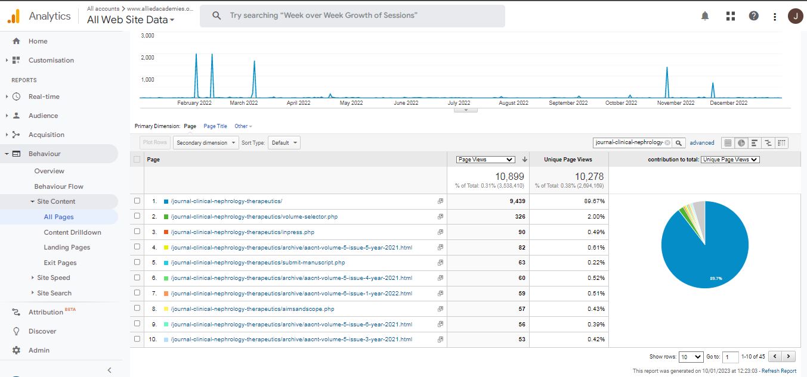This screenshot has width=807, height=377.
Task: Click the table filter search magnifier
Action: 679,143
